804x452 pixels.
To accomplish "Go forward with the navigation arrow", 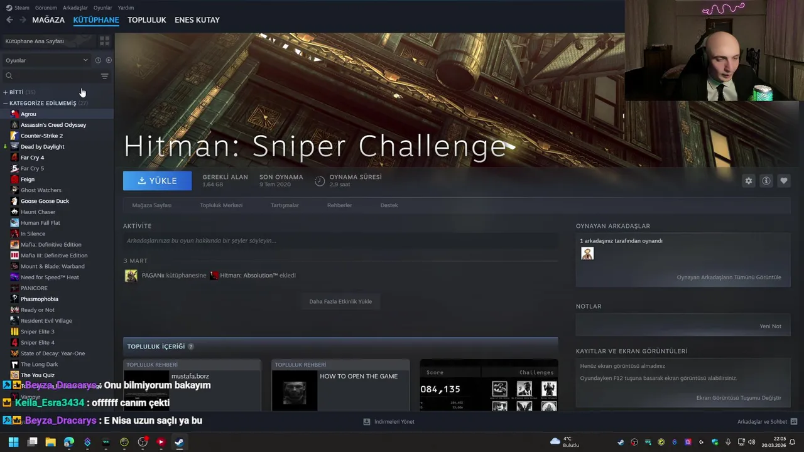I will coord(23,20).
